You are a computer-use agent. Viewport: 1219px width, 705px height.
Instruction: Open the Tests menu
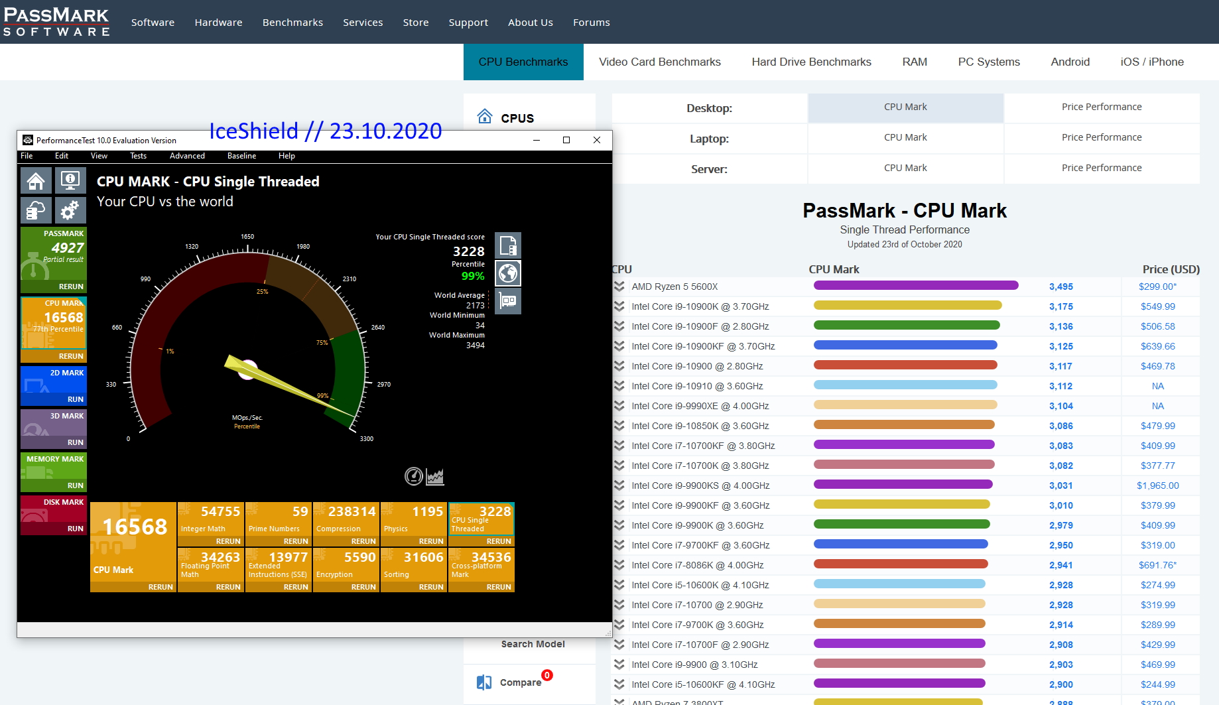tap(139, 156)
